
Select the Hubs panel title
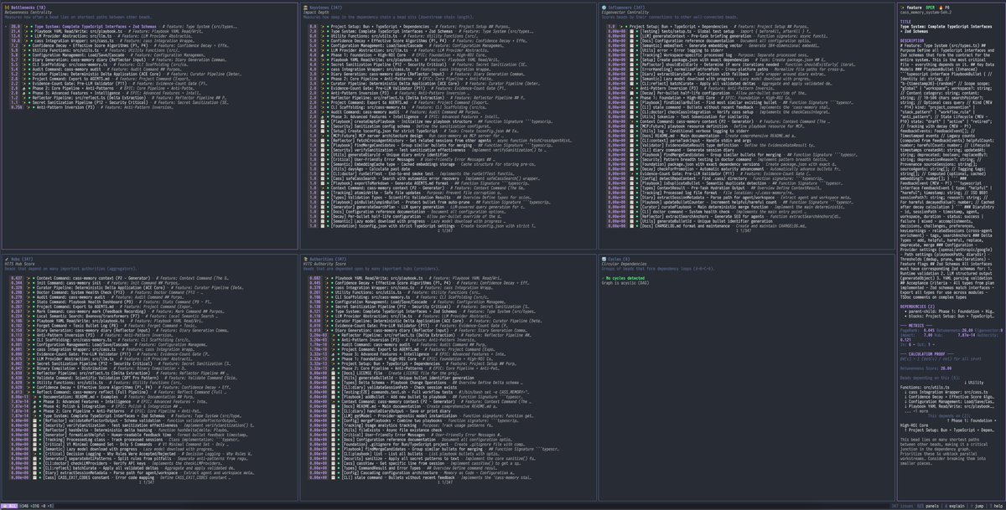tap(23, 259)
